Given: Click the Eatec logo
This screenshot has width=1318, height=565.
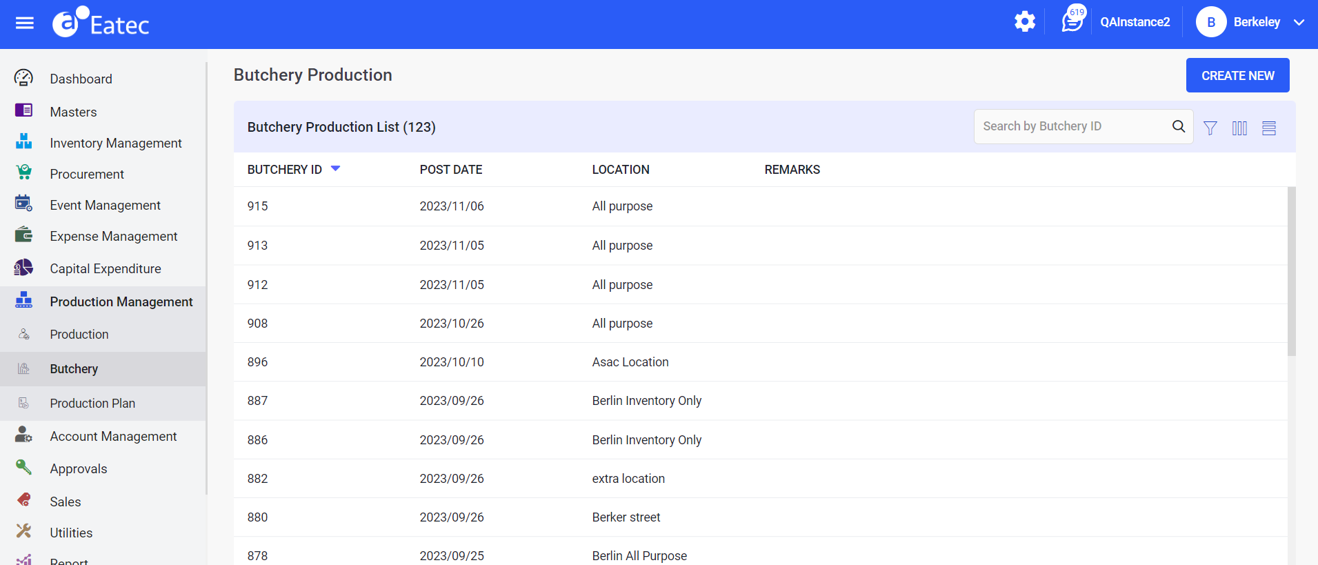Looking at the screenshot, I should (x=101, y=23).
